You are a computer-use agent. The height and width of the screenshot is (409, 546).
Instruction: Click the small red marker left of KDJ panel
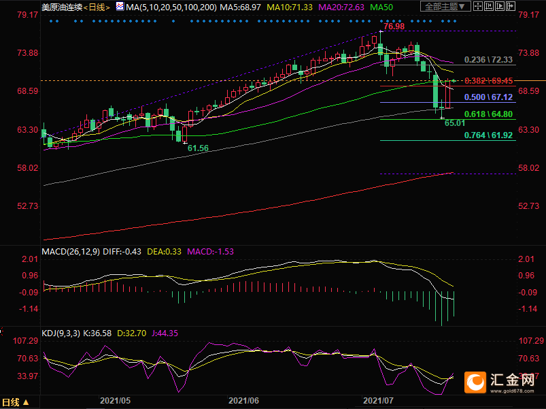[1, 331]
